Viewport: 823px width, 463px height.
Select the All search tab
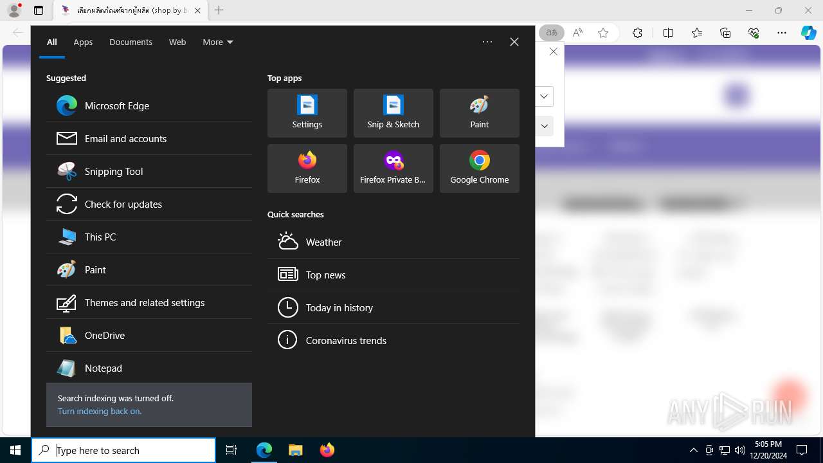click(52, 42)
